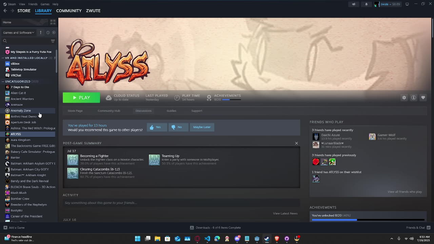Open Clearing Catacombs achievement icon

[x=73, y=173]
